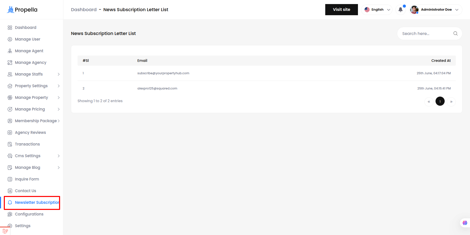Click the Email column header
Viewport: 470px width, 235px height.
click(x=142, y=61)
